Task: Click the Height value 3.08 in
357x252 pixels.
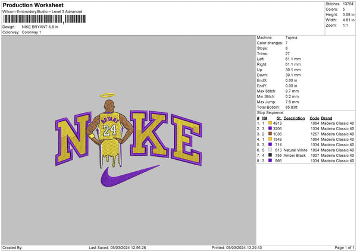Action: pyautogui.click(x=348, y=14)
